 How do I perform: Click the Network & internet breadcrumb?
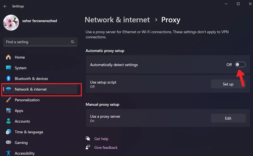pyautogui.click(x=117, y=20)
